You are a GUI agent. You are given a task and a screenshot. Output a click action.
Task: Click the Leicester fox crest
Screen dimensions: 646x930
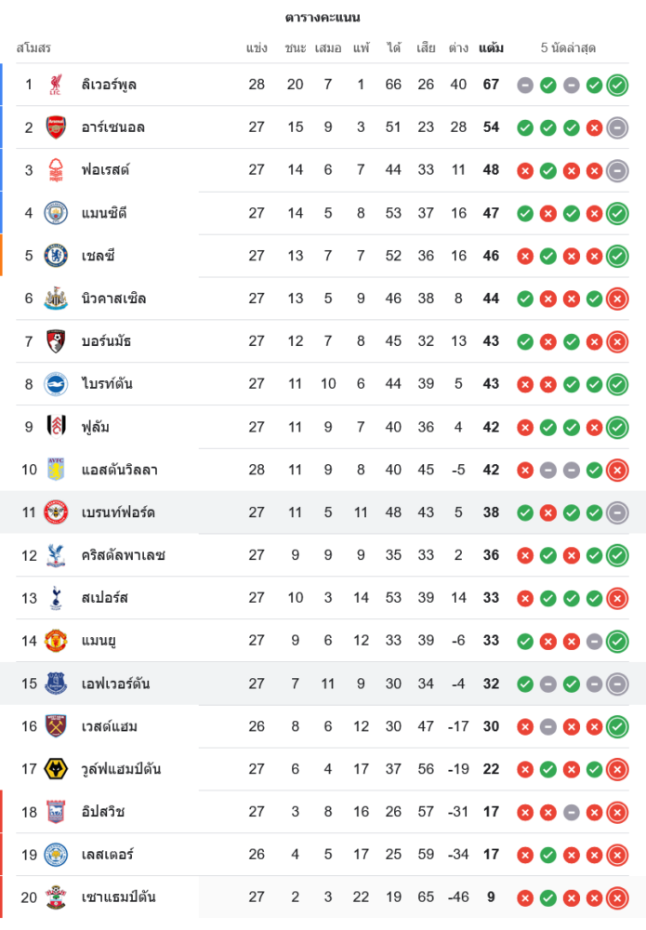pos(56,855)
